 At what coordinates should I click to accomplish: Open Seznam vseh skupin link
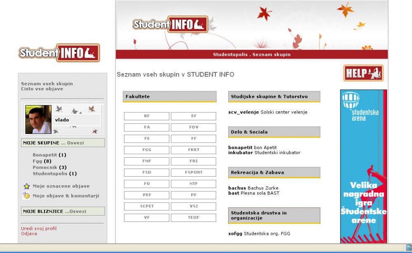pyautogui.click(x=47, y=84)
